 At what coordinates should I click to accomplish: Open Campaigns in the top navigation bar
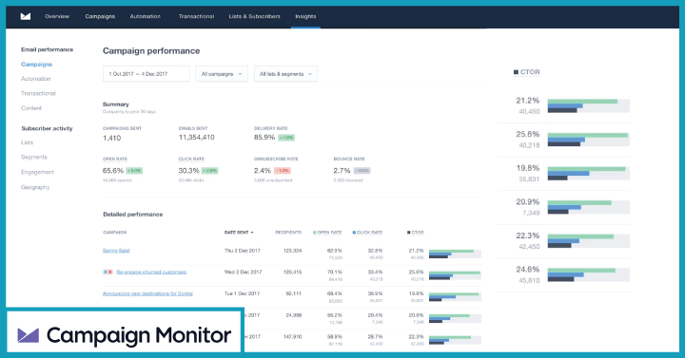[x=100, y=16]
